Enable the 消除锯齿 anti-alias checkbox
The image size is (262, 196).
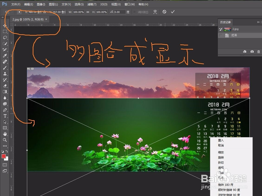tap(134, 12)
